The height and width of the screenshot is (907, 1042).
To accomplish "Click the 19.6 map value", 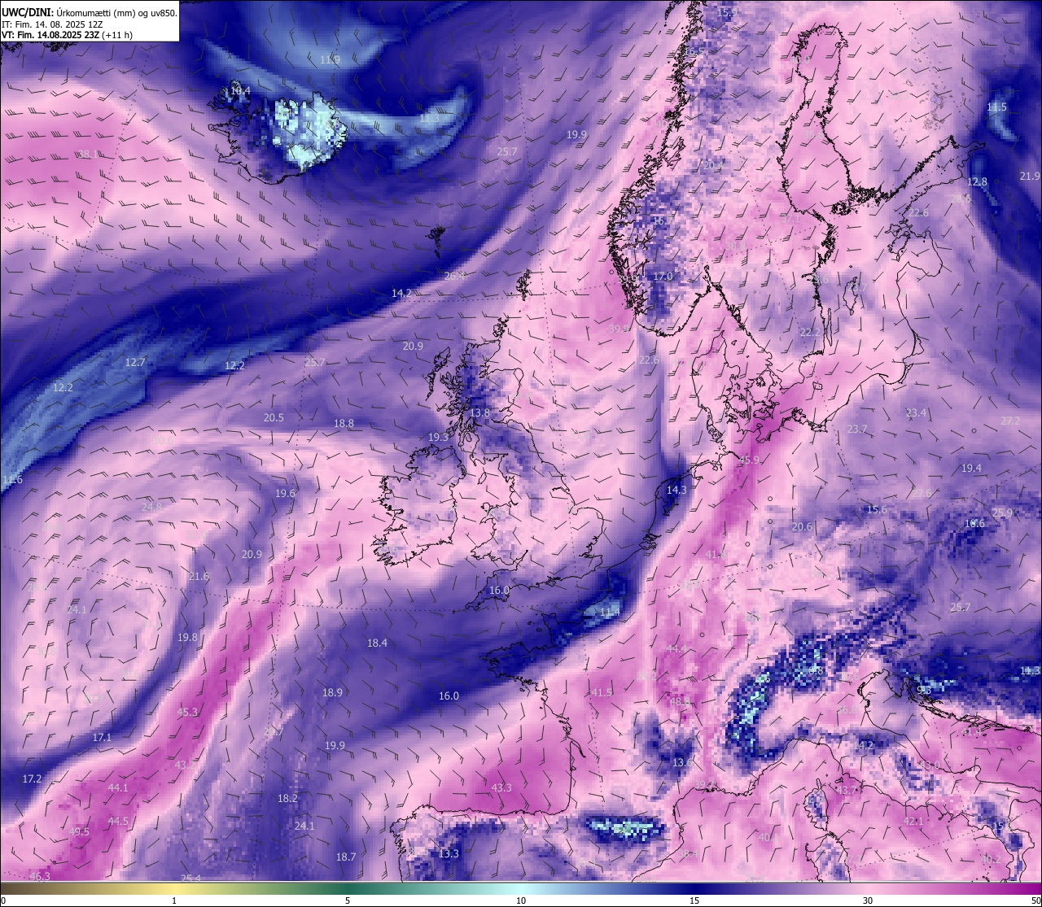I will [x=285, y=493].
